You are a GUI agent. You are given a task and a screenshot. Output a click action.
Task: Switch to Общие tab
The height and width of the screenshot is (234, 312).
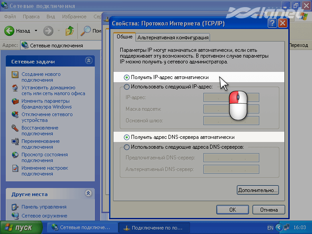pyautogui.click(x=125, y=37)
